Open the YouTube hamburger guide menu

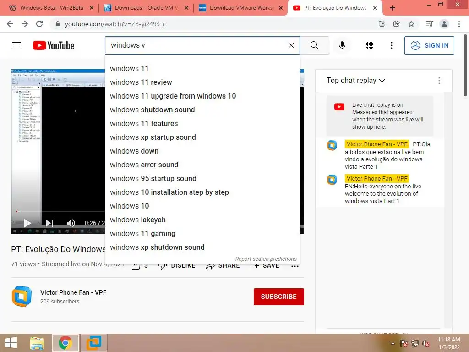pyautogui.click(x=16, y=45)
